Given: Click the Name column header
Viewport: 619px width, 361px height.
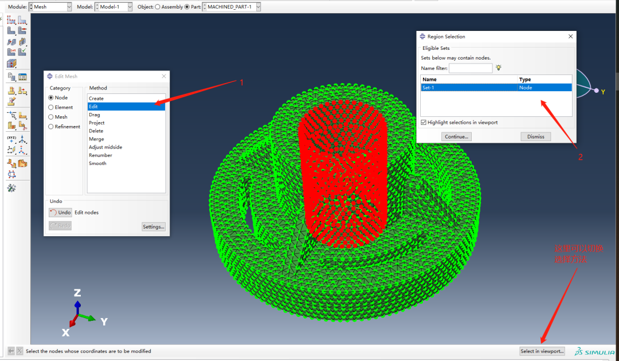Looking at the screenshot, I should (469, 79).
